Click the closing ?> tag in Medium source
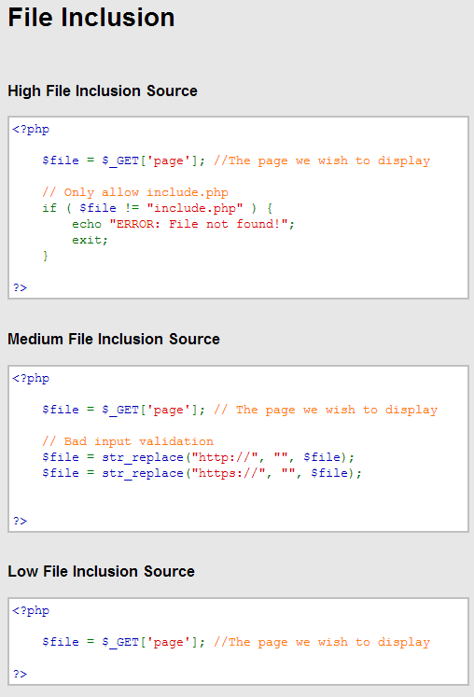This screenshot has height=697, width=474. pos(20,521)
